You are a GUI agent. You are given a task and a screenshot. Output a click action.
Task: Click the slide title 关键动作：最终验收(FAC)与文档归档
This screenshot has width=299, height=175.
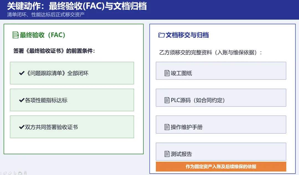coord(77,6)
